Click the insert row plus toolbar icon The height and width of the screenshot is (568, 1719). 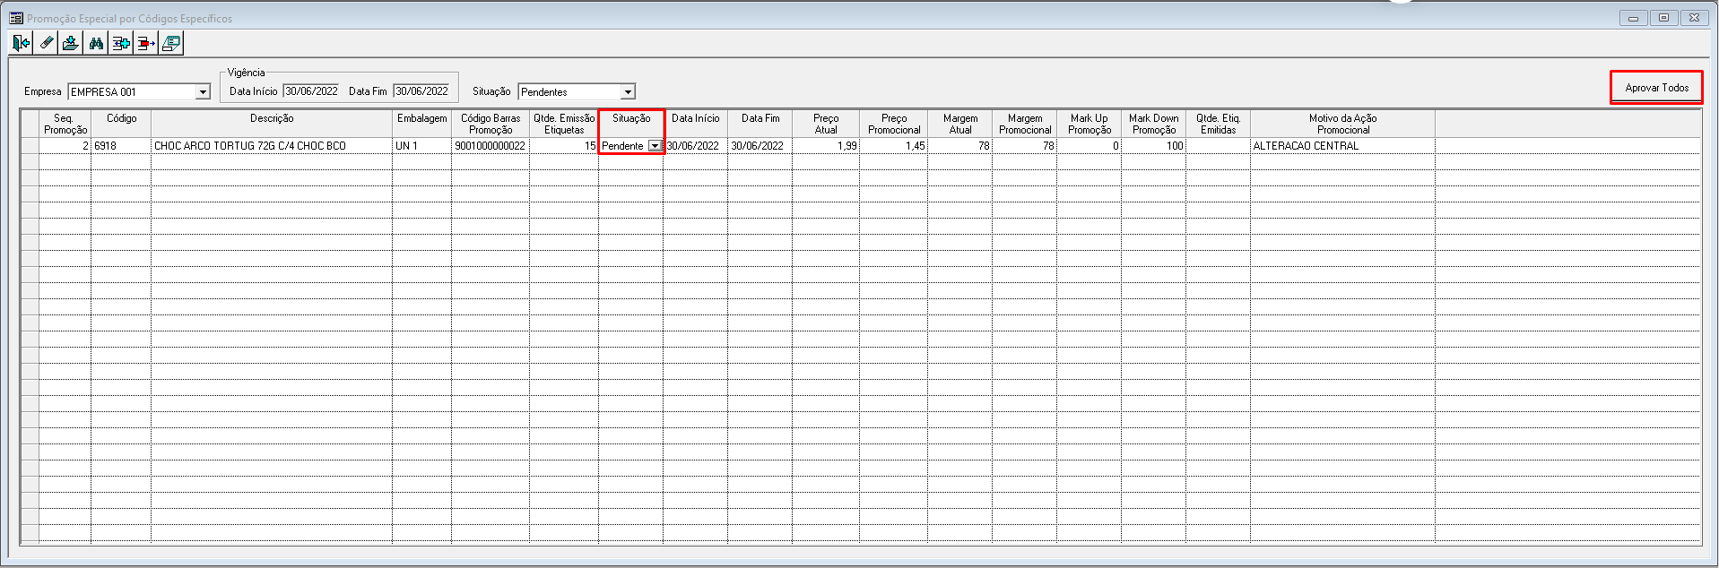click(x=121, y=42)
